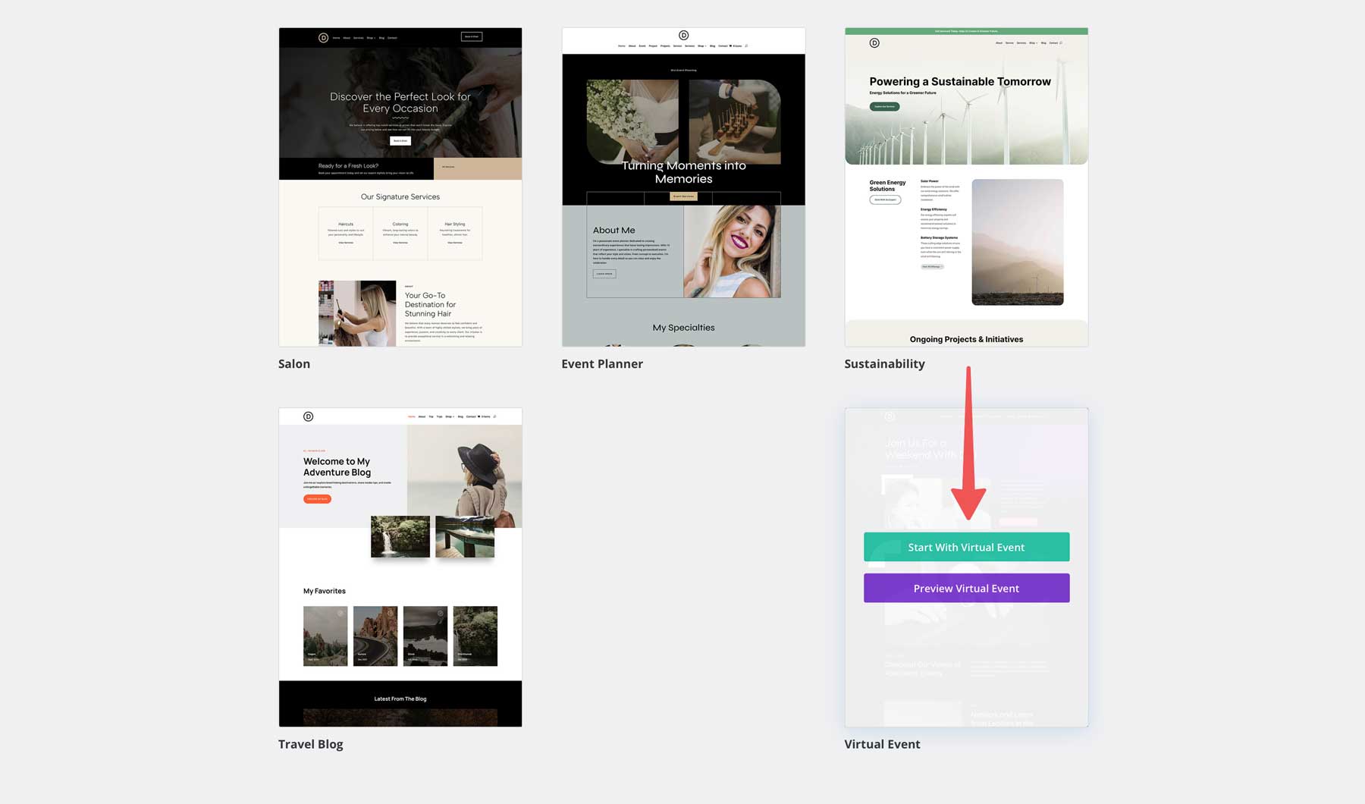The width and height of the screenshot is (1365, 804).
Task: Click the search icon in the Event Planner navbar
Action: tap(747, 46)
